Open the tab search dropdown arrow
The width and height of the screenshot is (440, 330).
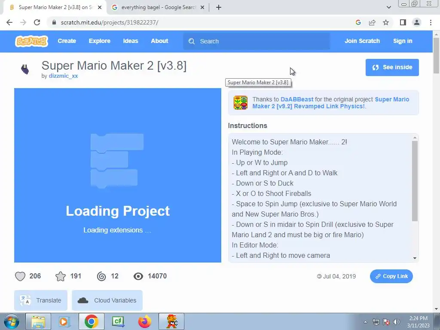pyautogui.click(x=388, y=7)
